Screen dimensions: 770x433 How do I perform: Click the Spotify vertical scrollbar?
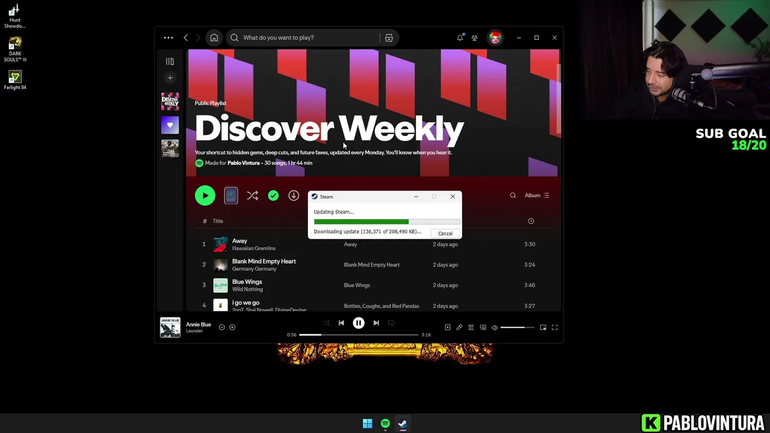pos(559,98)
